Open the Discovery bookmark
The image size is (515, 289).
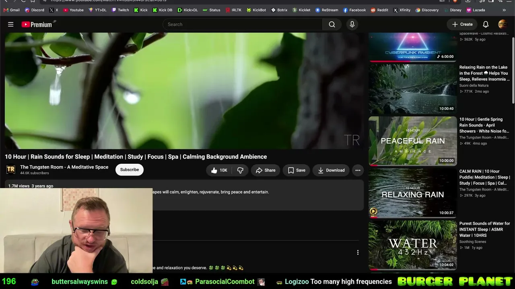click(427, 10)
